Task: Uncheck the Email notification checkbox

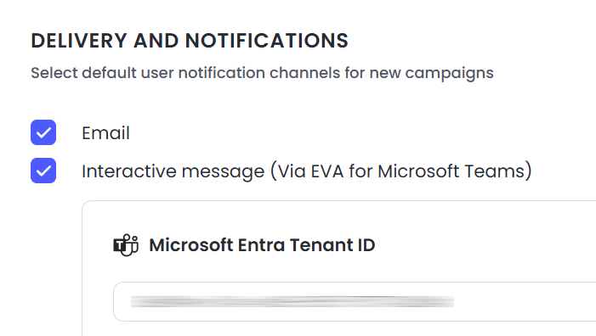Action: (43, 132)
